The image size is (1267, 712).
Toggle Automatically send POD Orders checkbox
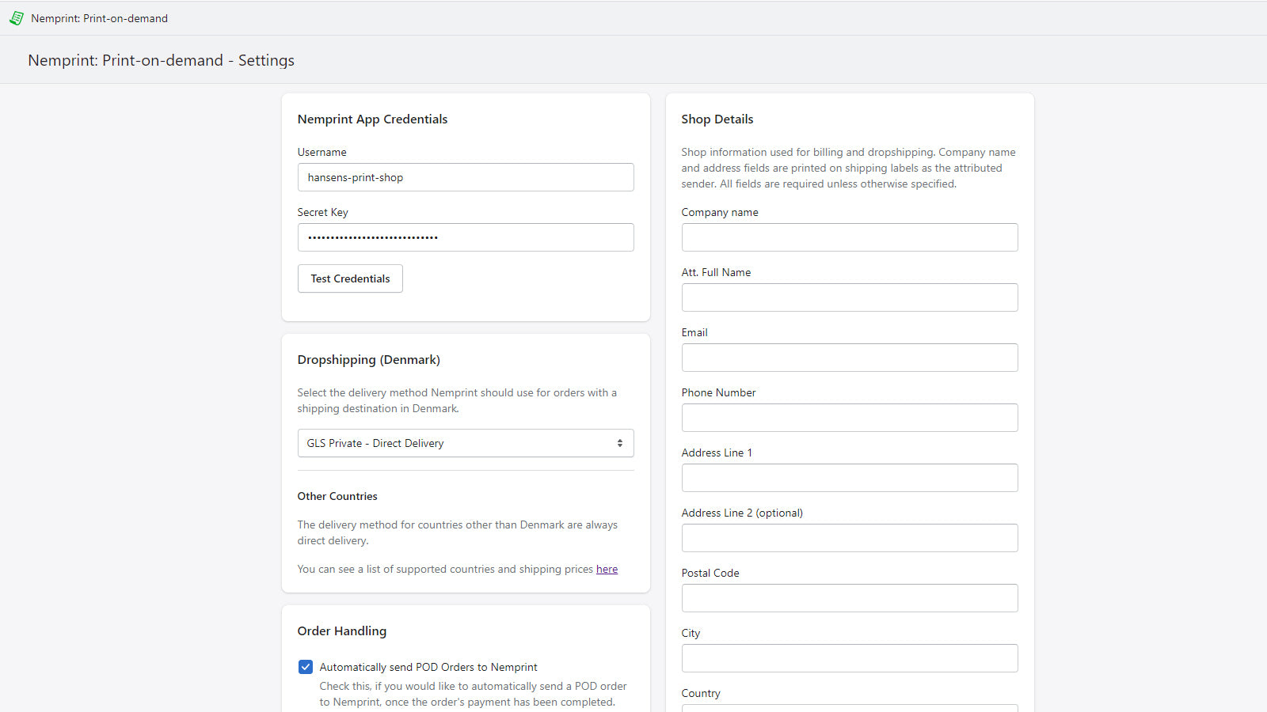(306, 667)
